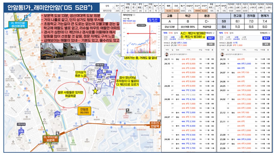Viewport: 276px width, 155px height.
Task: Click the agent avatar in the 24평 listing panel
Action: (166, 54)
